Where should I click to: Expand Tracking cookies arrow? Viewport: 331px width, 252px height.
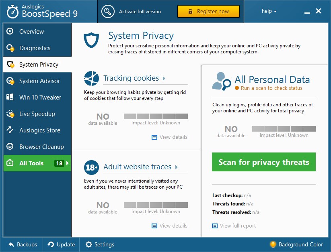[164, 78]
